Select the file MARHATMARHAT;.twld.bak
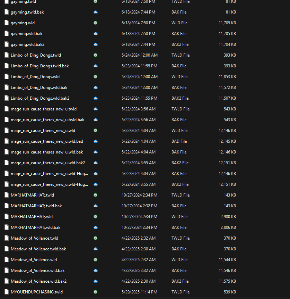Screen dimensions: 290x299 click(x=36, y=206)
